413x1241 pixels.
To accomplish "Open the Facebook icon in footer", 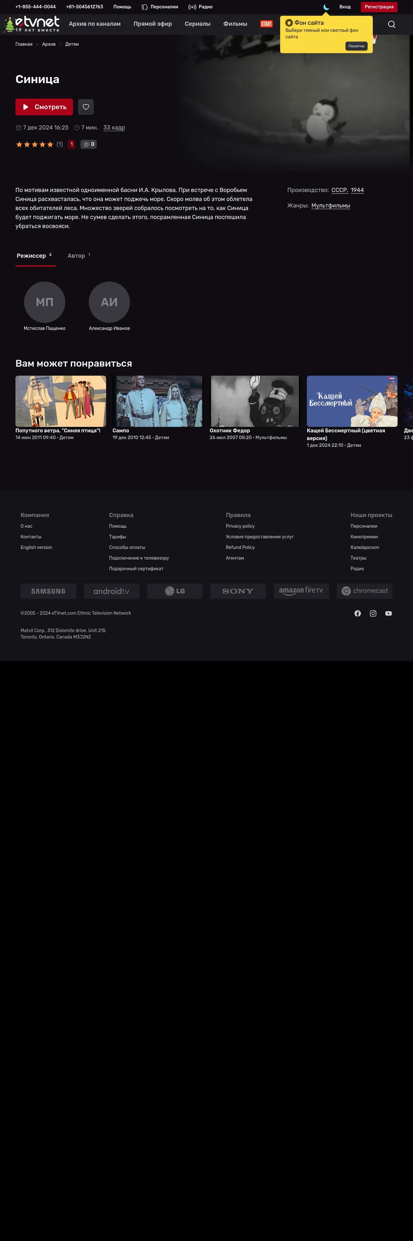I will click(x=358, y=613).
